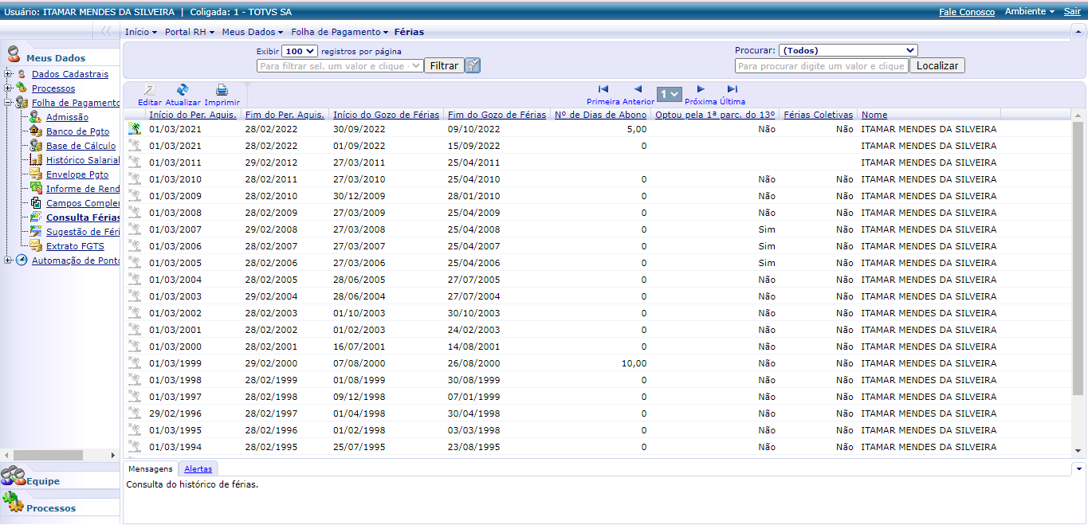Open the Extrato FGTS link
Screen dimensions: 1088x525
(x=75, y=246)
